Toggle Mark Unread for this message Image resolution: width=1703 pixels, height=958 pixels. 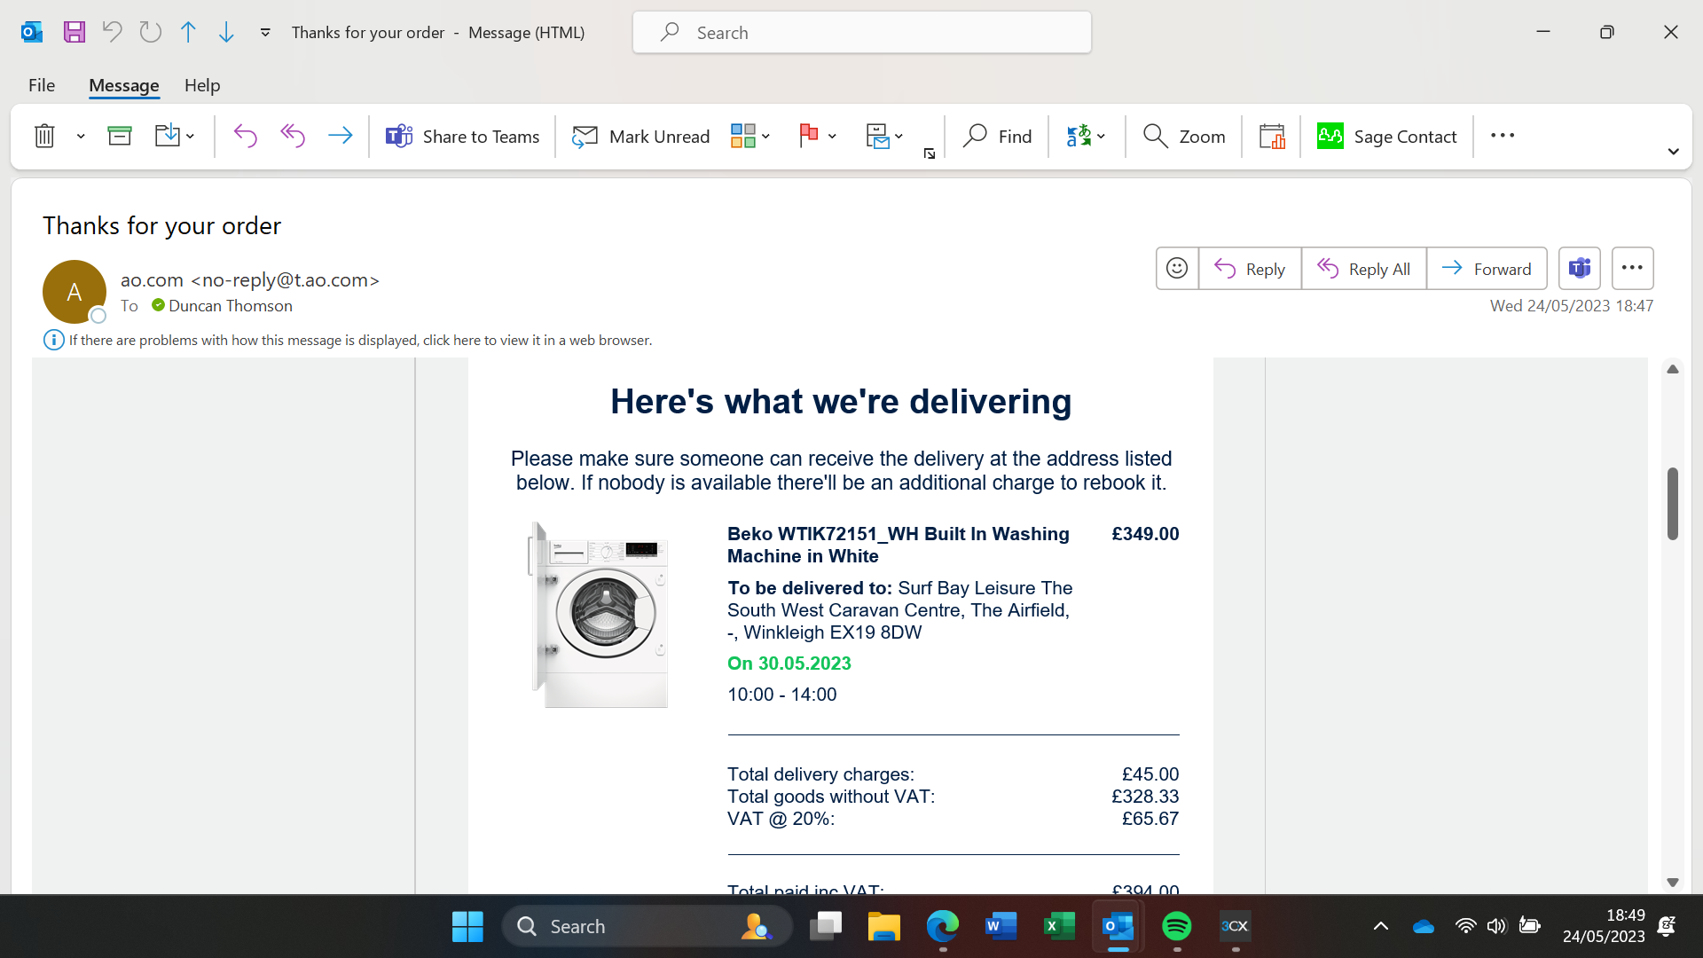click(x=640, y=137)
